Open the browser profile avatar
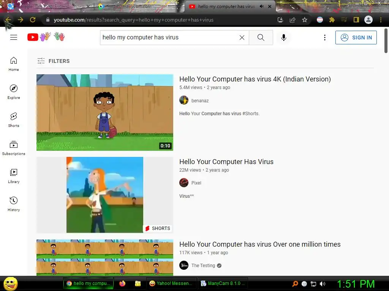Viewport: 389px width, 291px height. 368,20
